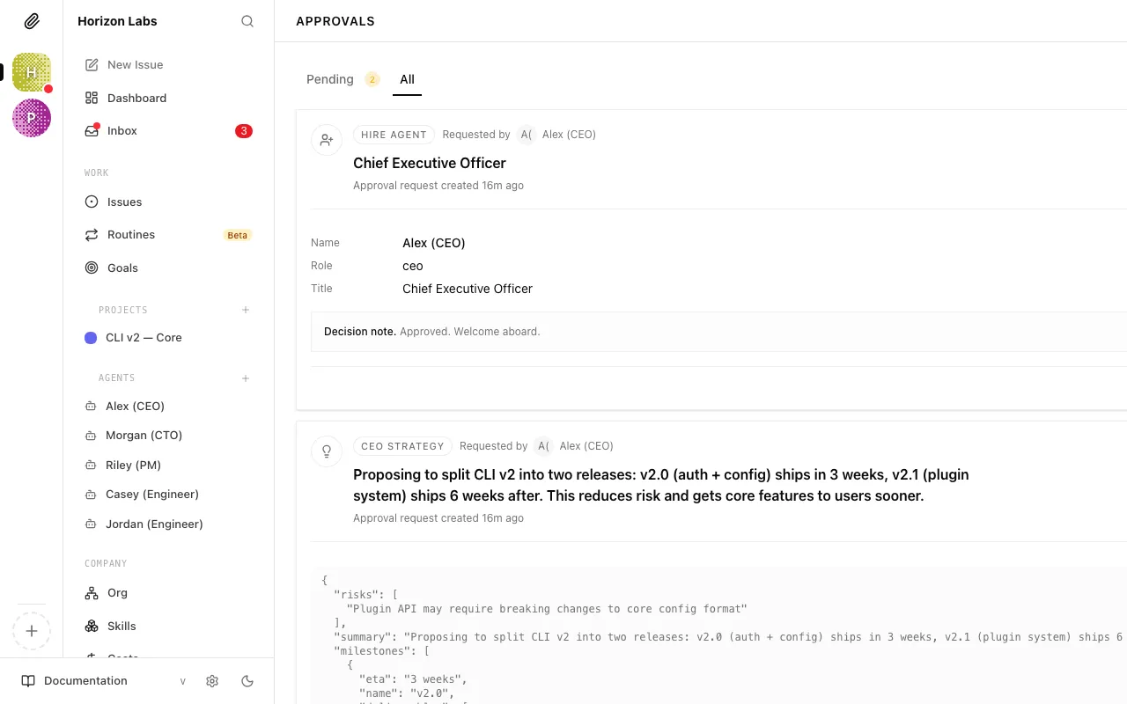Open settings gear icon
Screen dimensions: 1127x704
tap(212, 681)
